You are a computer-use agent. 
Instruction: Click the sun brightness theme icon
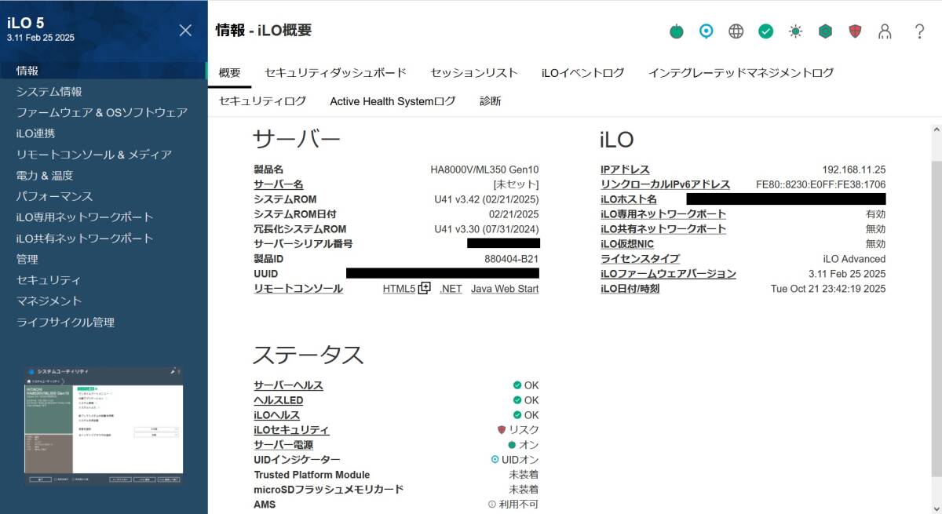[796, 31]
